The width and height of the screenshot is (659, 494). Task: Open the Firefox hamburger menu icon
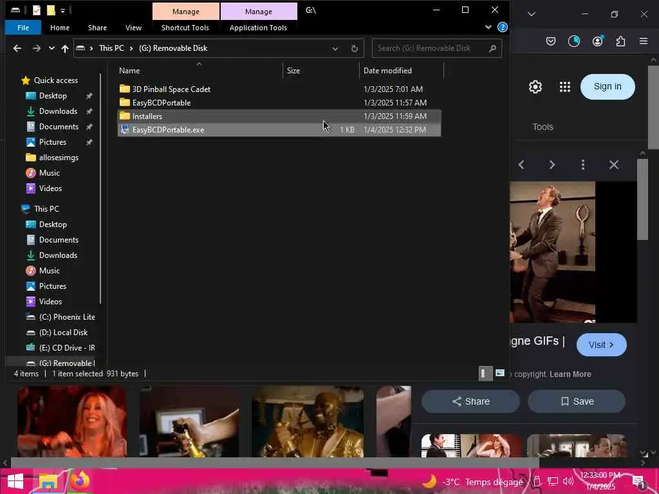pos(644,41)
